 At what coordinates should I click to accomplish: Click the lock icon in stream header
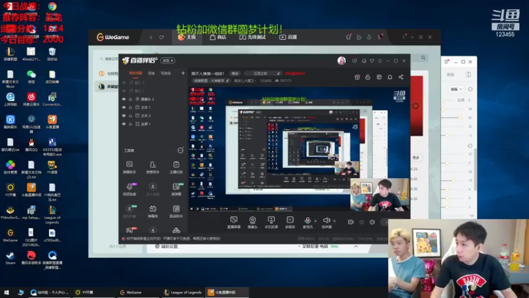(x=368, y=77)
